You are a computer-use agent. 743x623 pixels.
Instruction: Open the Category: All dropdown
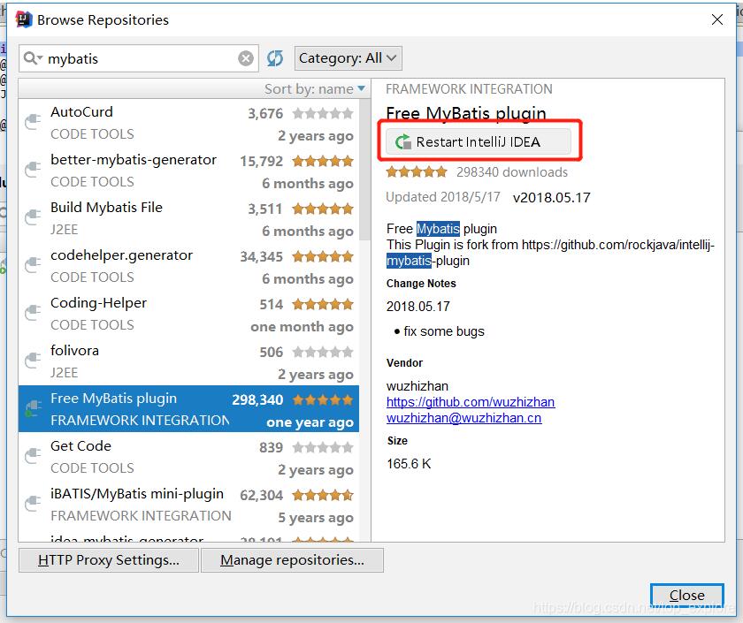click(349, 58)
